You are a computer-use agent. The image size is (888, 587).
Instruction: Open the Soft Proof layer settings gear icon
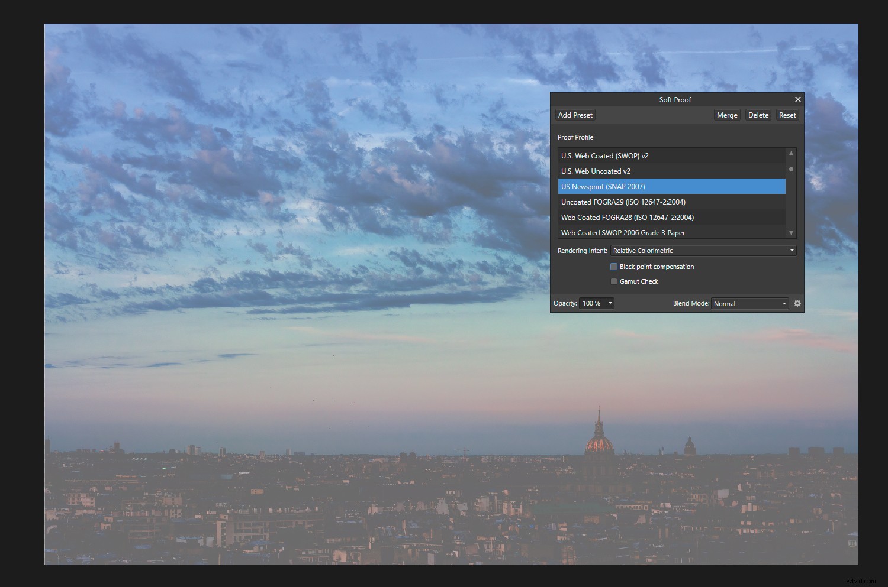[797, 303]
